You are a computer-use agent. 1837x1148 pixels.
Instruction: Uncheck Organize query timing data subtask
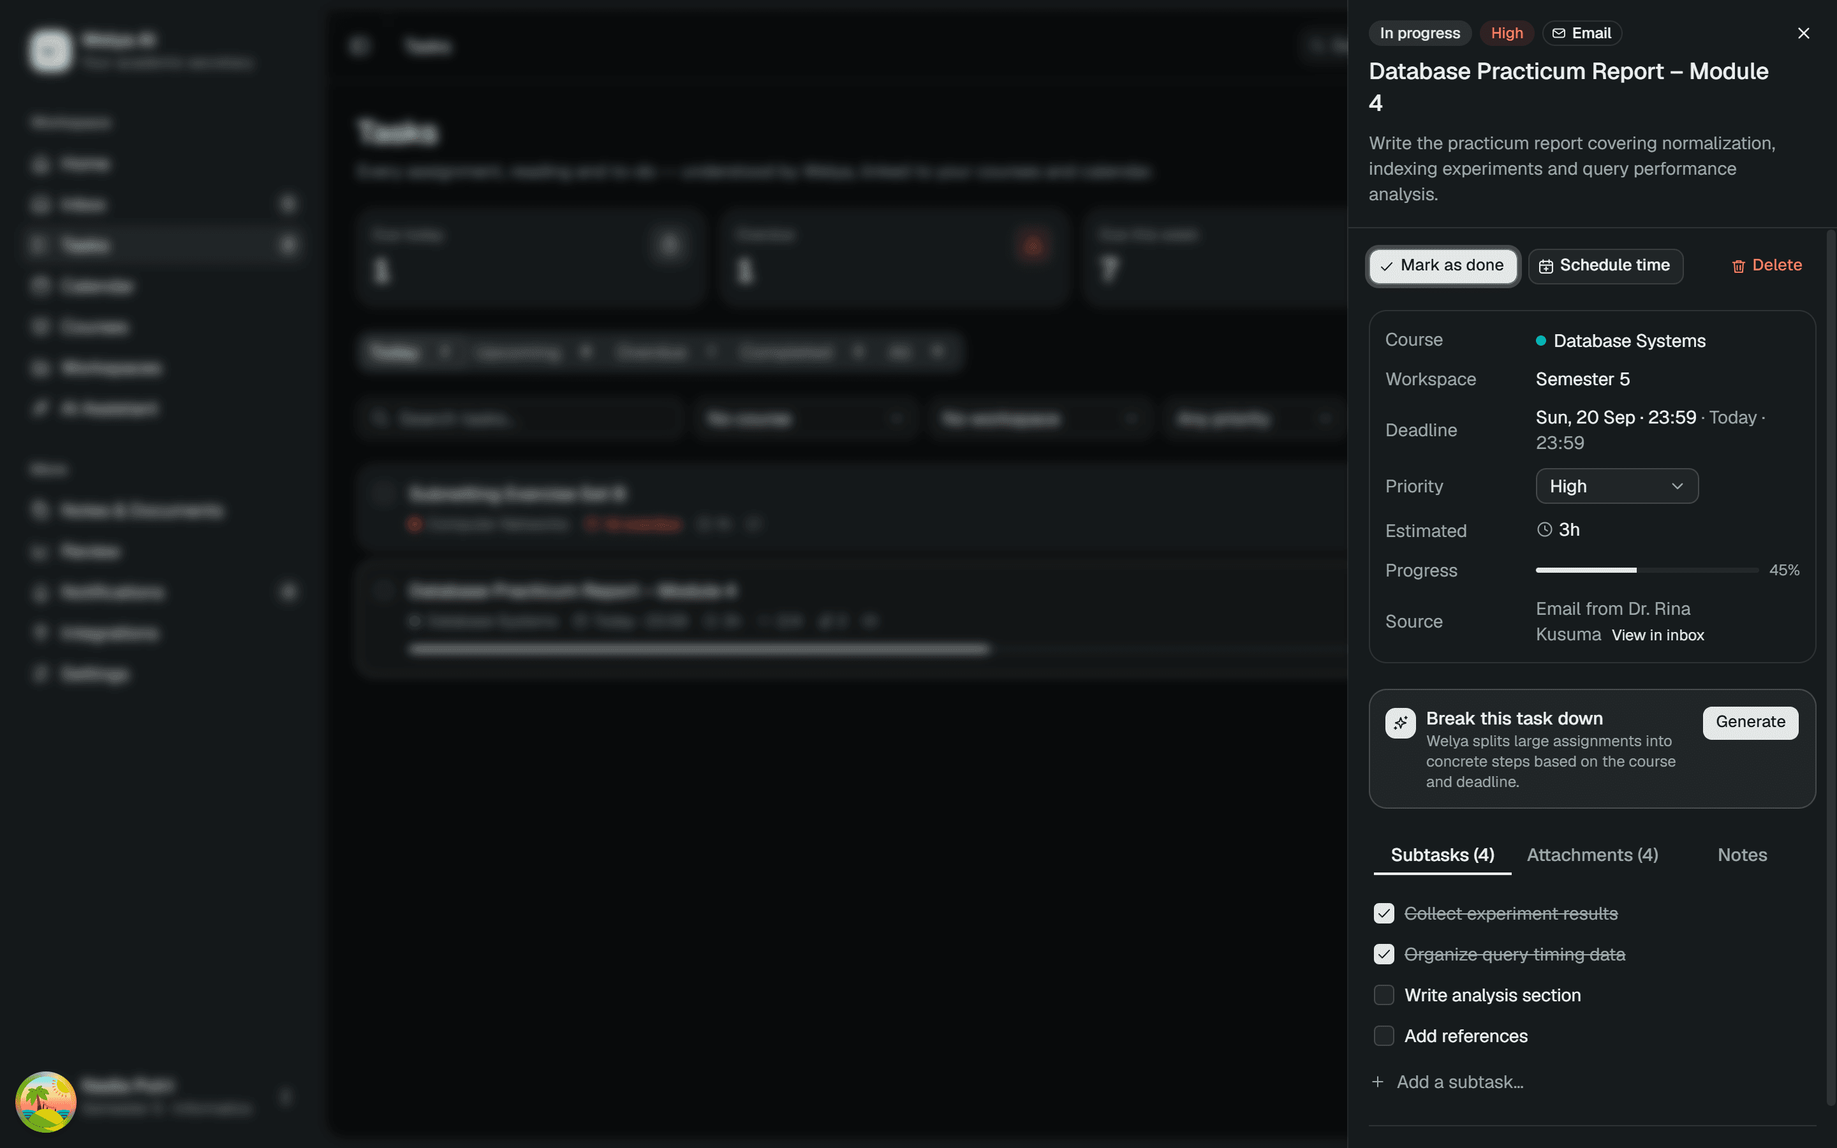1384,954
